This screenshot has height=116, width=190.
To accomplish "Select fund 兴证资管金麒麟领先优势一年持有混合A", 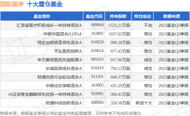I will 45,94.
